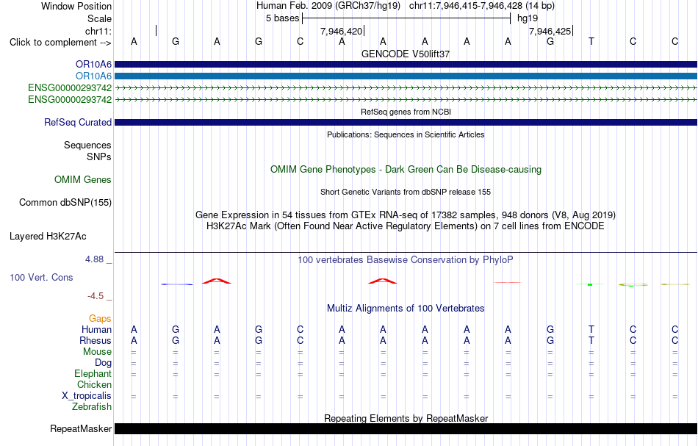Open the RefSeq Curated track label

pyautogui.click(x=78, y=123)
